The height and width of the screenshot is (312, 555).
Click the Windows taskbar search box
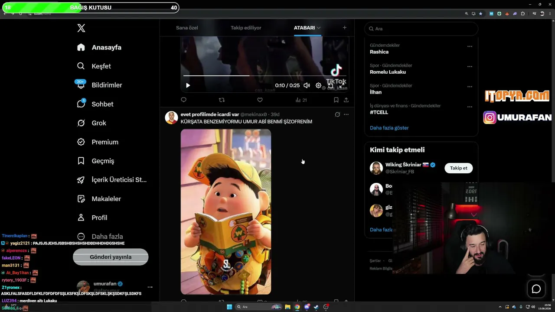(258, 307)
